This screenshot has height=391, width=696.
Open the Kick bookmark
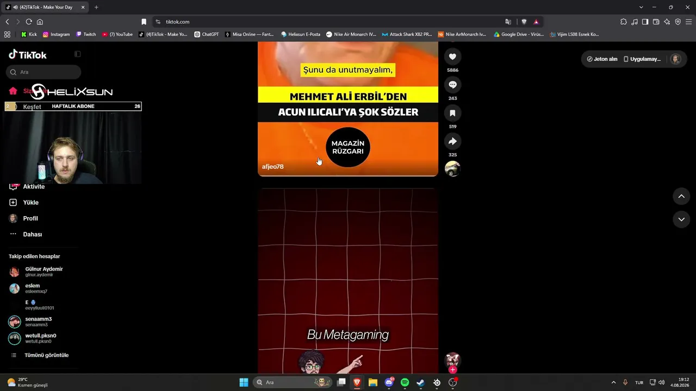click(x=29, y=34)
